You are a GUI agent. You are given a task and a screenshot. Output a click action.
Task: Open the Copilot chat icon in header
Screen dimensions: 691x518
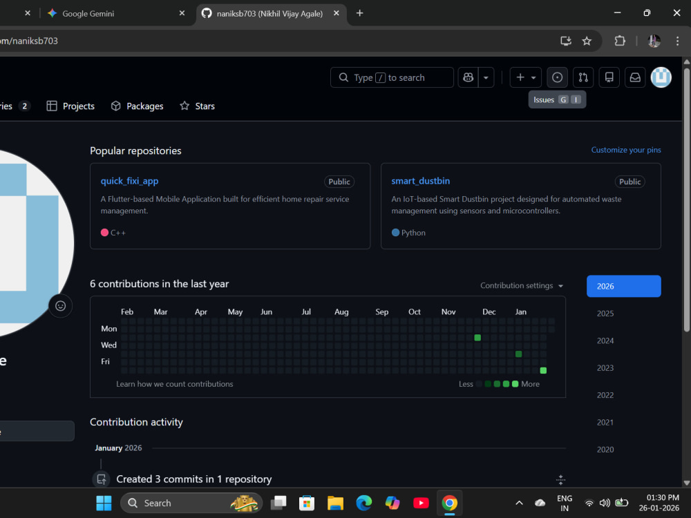[x=468, y=77]
